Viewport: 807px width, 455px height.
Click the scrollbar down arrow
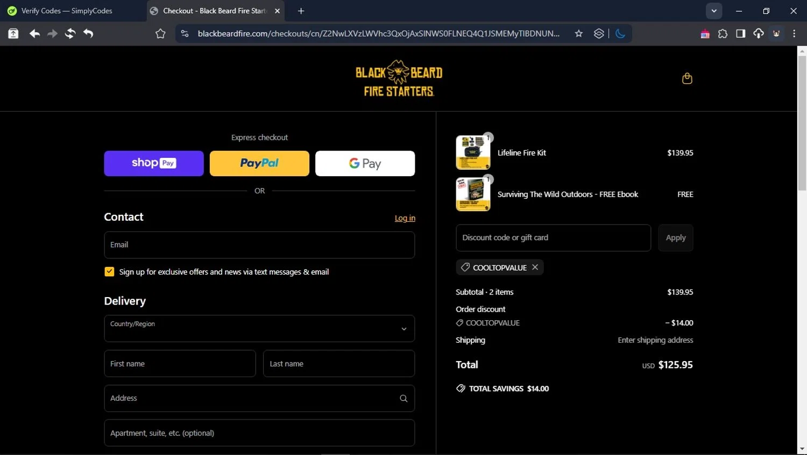point(802,449)
